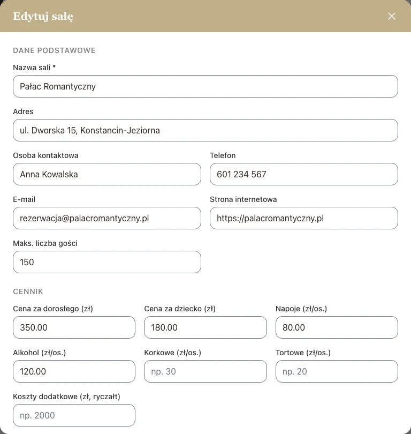Click into the Telefon number field

pos(303,174)
